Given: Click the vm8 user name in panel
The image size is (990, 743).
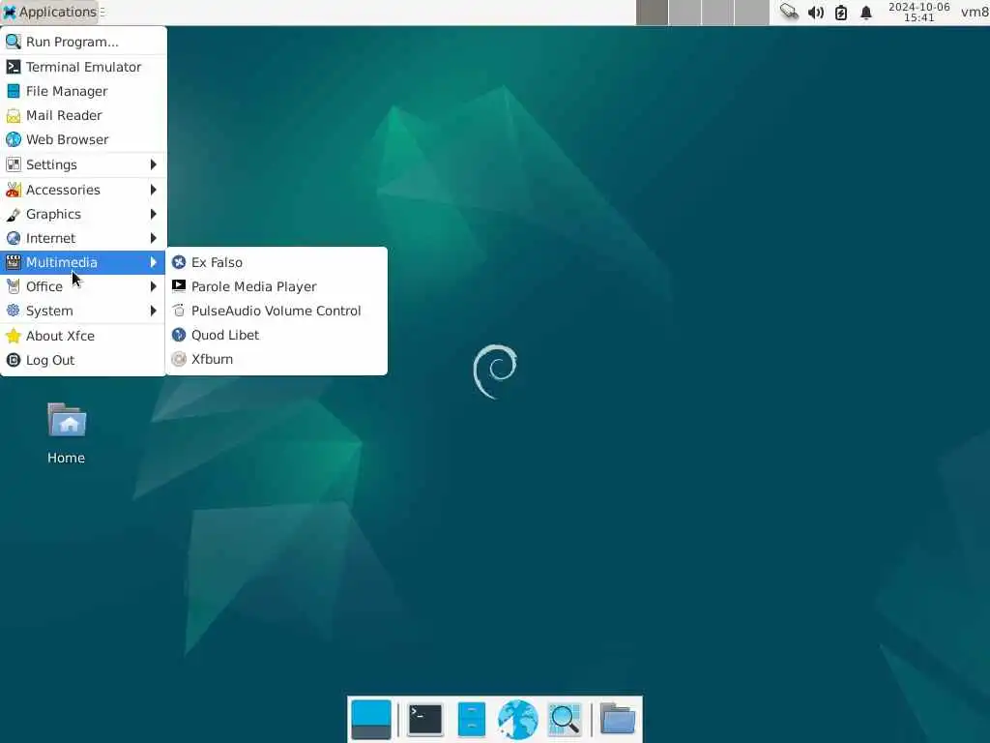Looking at the screenshot, I should click(x=975, y=12).
